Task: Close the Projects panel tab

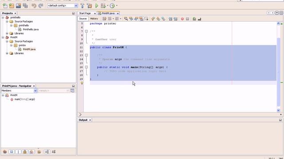Action: (x=15, y=13)
